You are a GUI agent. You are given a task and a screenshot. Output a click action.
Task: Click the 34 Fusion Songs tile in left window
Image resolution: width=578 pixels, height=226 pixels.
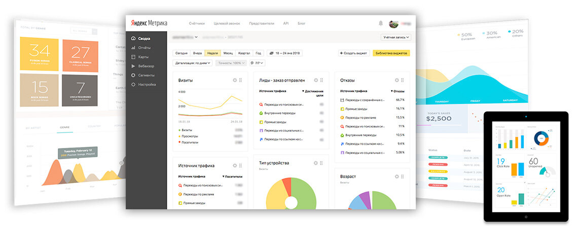click(x=39, y=54)
